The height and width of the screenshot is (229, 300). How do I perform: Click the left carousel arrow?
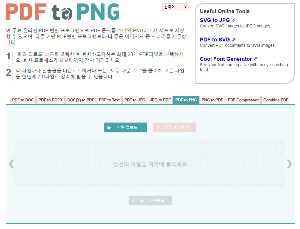[12, 164]
